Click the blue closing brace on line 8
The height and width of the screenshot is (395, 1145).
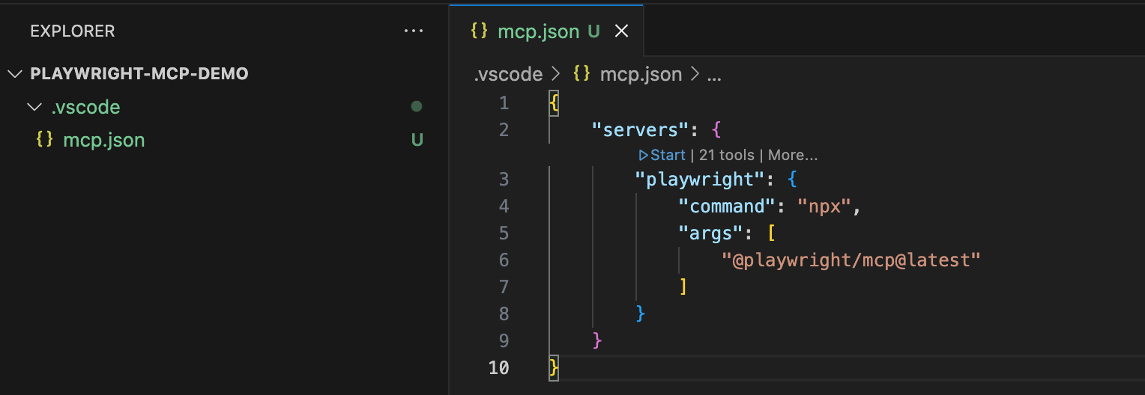coord(640,314)
